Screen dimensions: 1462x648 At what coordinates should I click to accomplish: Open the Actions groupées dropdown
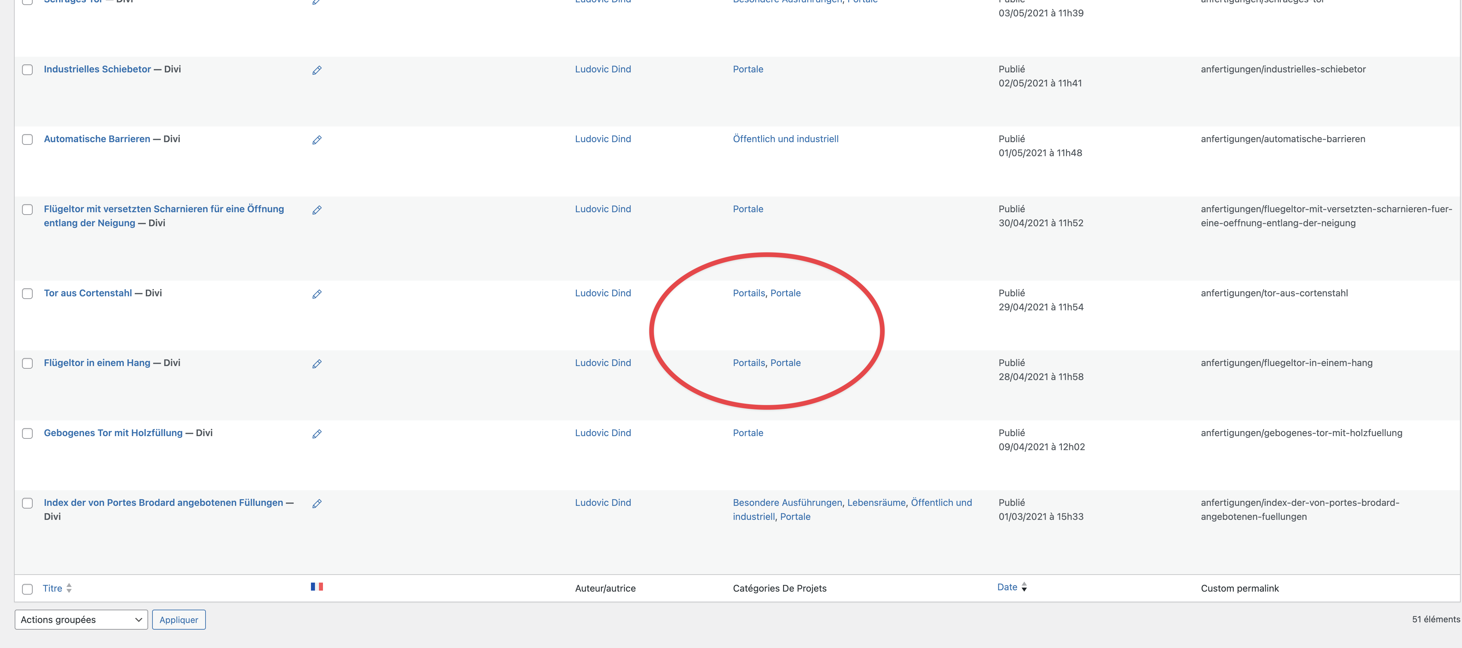click(x=81, y=620)
